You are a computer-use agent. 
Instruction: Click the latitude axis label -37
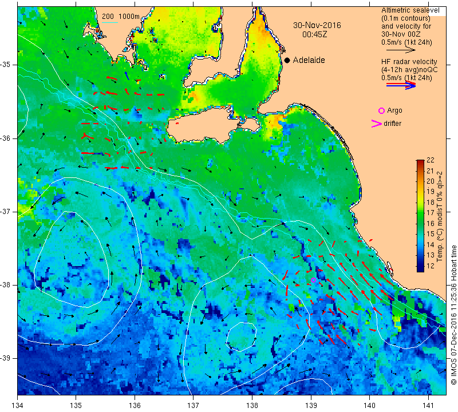coord(5,211)
